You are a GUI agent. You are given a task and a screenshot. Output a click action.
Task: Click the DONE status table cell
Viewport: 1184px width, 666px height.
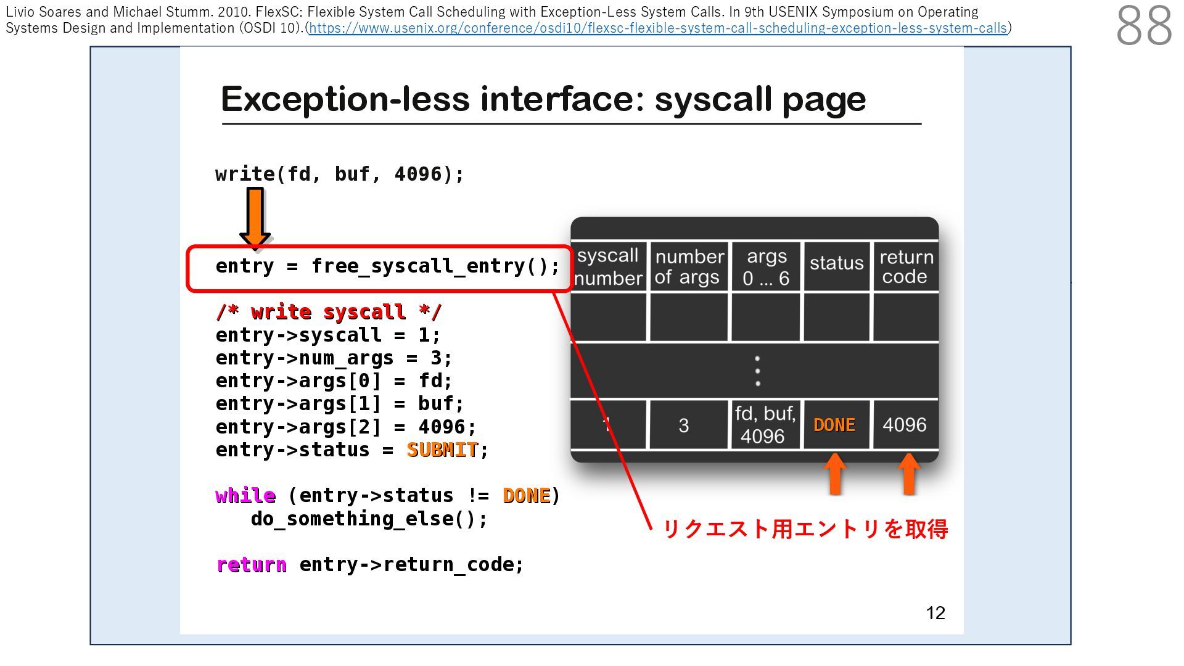834,425
